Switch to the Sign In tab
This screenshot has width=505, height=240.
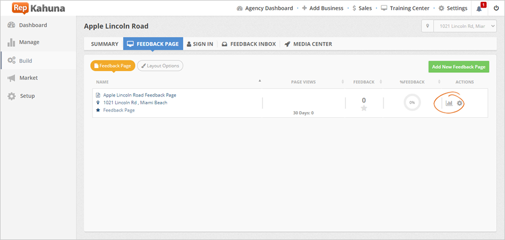coord(200,44)
